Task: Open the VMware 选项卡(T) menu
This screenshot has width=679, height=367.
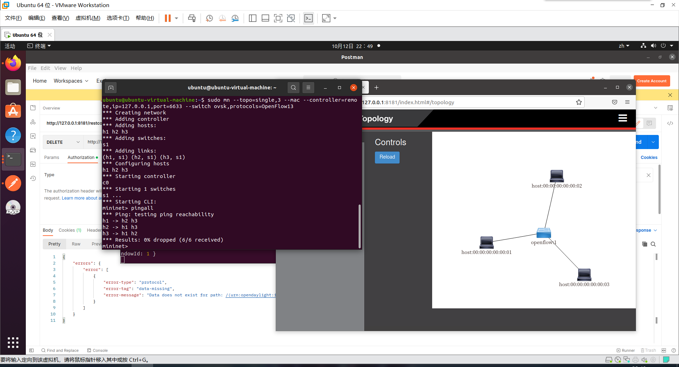Action: click(118, 18)
